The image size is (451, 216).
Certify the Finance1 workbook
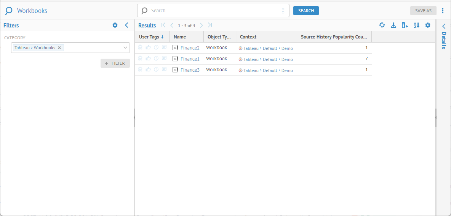pos(140,58)
